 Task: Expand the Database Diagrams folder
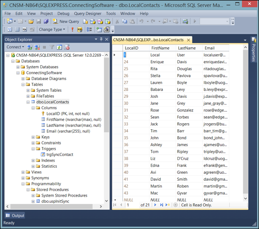pos(23,79)
